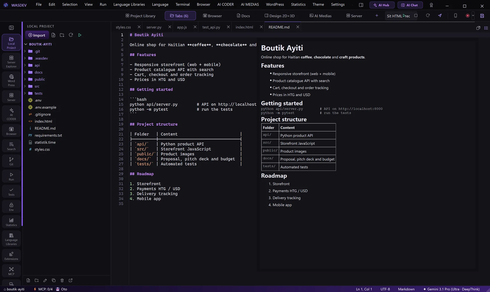Toggle the split preview icon above editor

(478, 28)
